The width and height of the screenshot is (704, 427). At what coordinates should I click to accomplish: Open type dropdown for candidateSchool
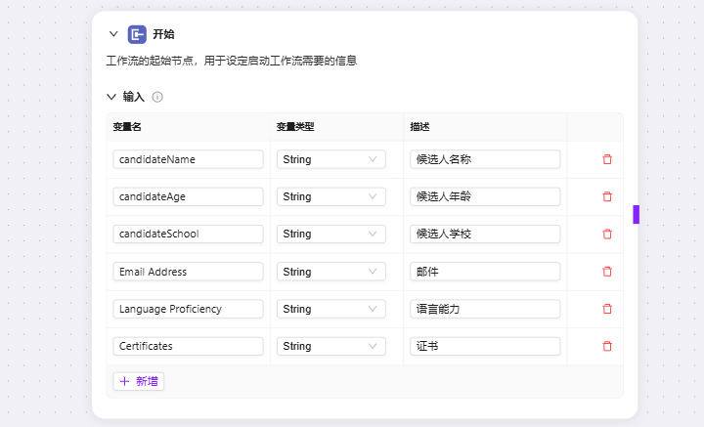click(x=330, y=234)
